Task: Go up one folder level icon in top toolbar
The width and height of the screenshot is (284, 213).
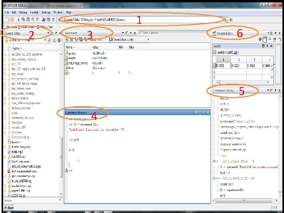Action: [x=231, y=20]
